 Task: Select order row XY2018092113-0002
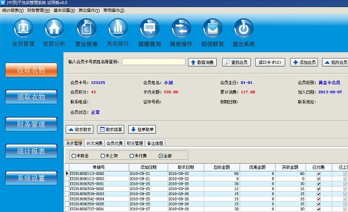[x=206, y=174]
